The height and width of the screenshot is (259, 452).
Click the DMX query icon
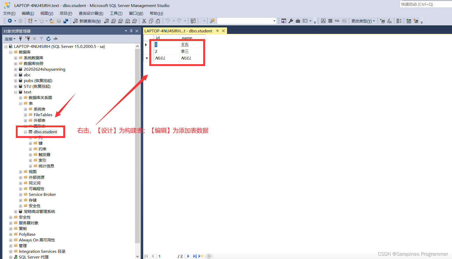coord(121,21)
